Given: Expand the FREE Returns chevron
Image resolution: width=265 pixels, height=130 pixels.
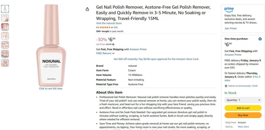Looking at the screenshot, I should 113,53.
